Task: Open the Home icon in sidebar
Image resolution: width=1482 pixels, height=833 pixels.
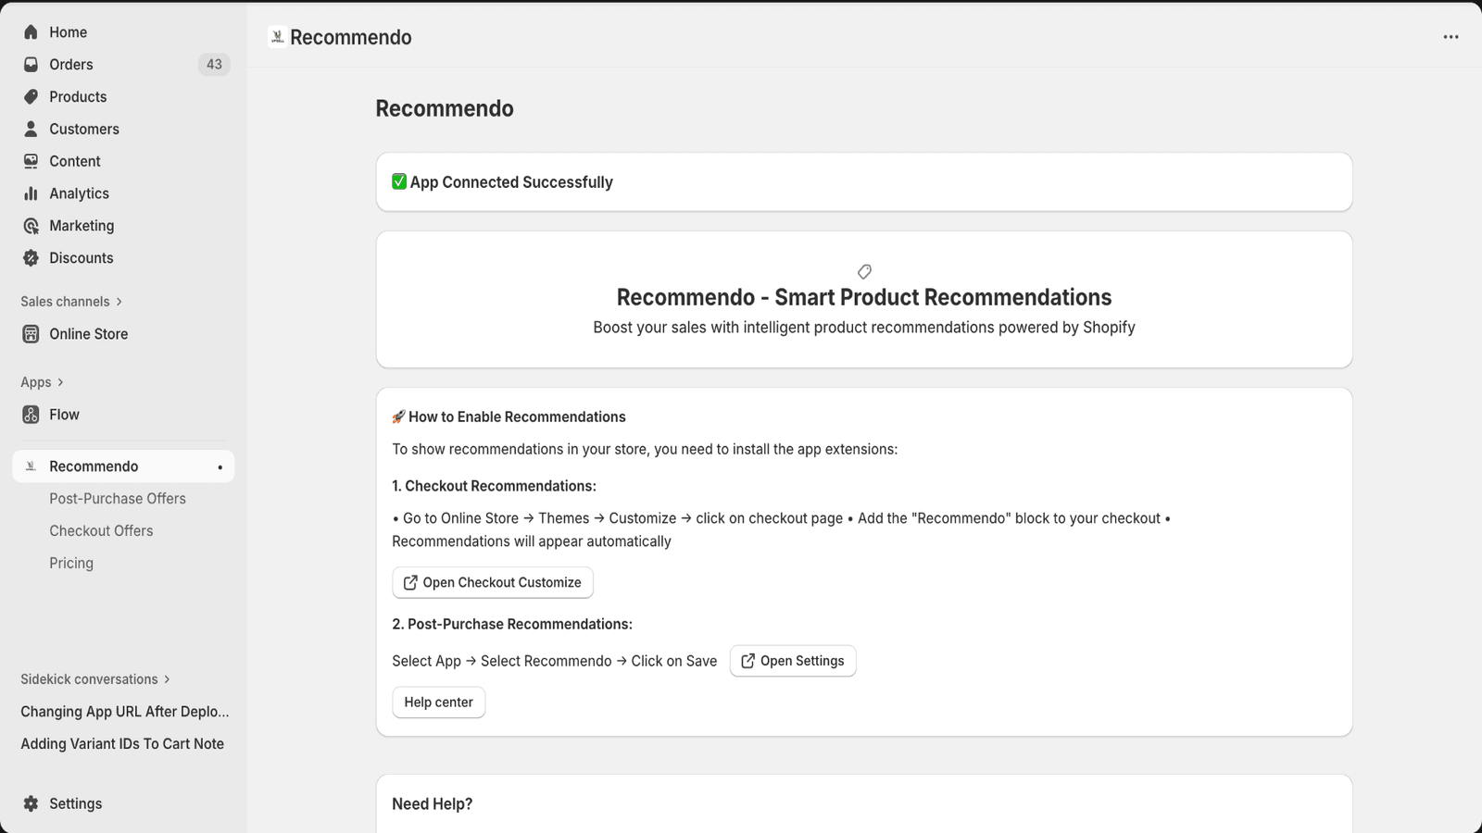Action: (31, 31)
